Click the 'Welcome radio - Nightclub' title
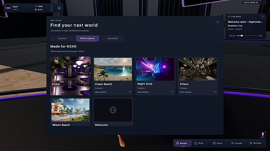Viewport: 270px width, 151px height. (x=245, y=22)
